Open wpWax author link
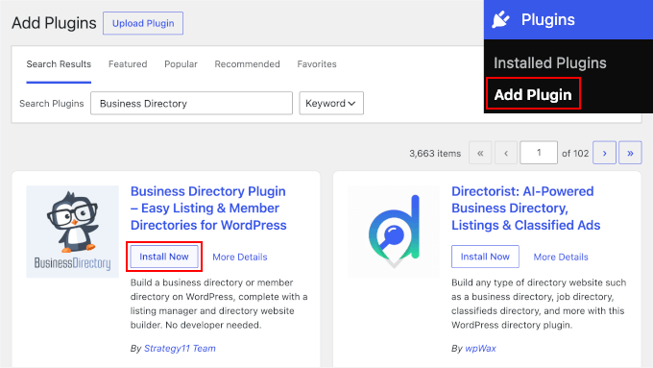653x368 pixels. [x=480, y=349]
